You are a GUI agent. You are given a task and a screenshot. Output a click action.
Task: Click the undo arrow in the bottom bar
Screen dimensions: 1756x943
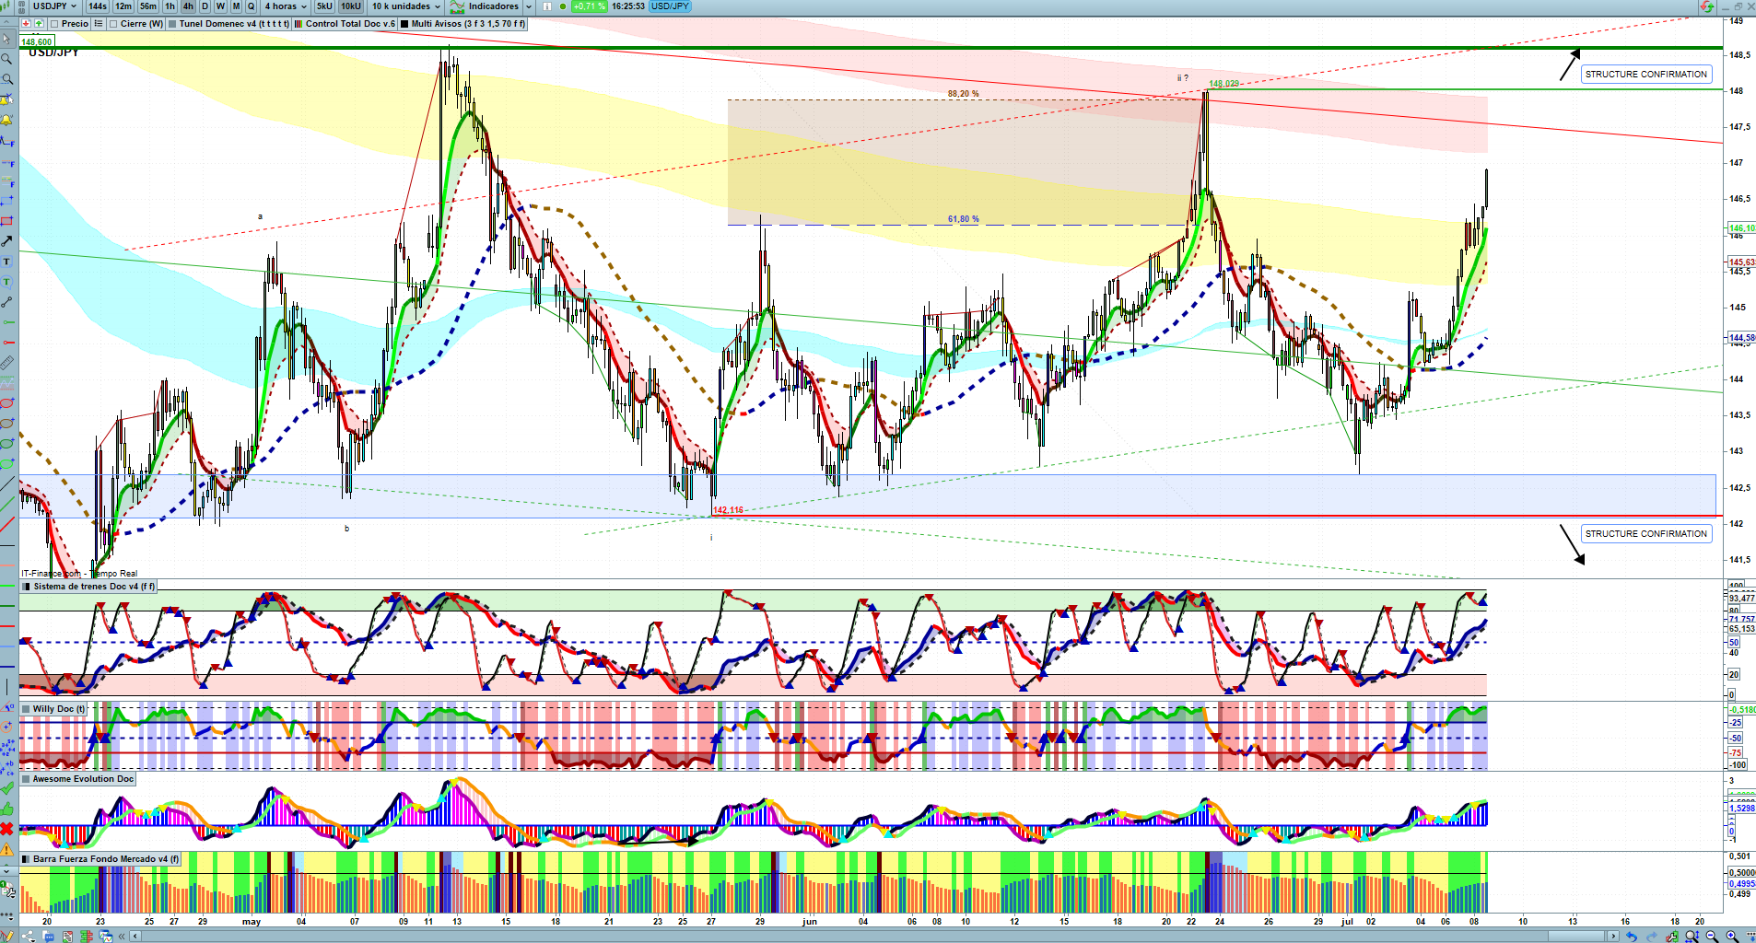(x=1631, y=937)
